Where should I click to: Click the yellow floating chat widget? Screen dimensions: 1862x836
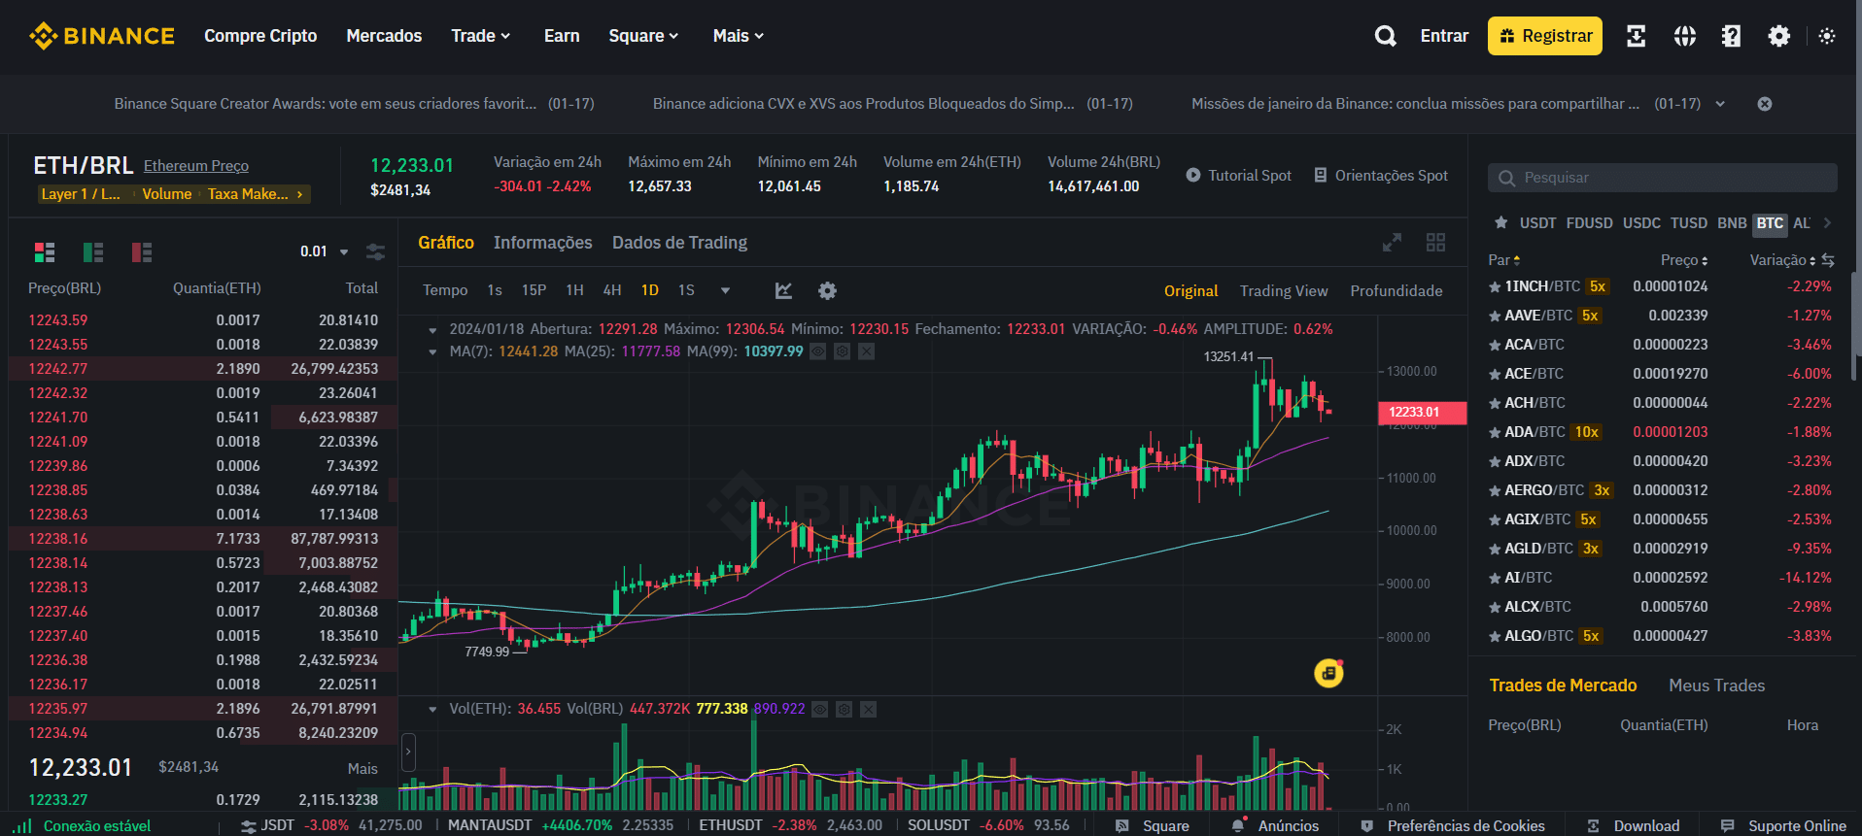(x=1328, y=672)
